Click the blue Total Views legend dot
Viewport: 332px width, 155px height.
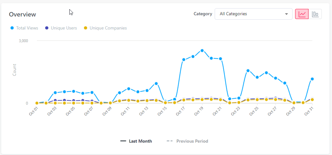tap(12, 28)
